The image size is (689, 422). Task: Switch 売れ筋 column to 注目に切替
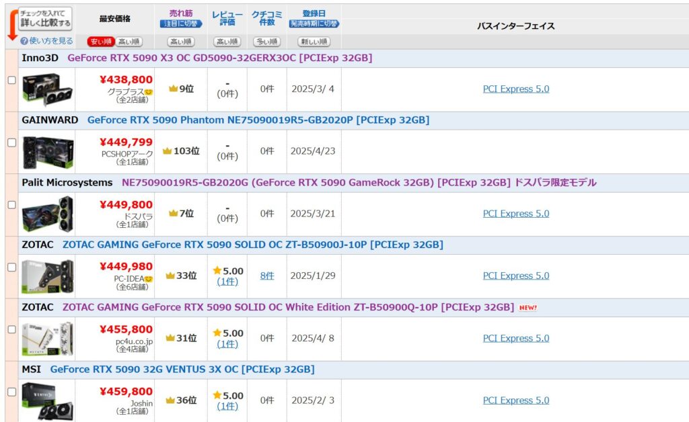(x=180, y=24)
